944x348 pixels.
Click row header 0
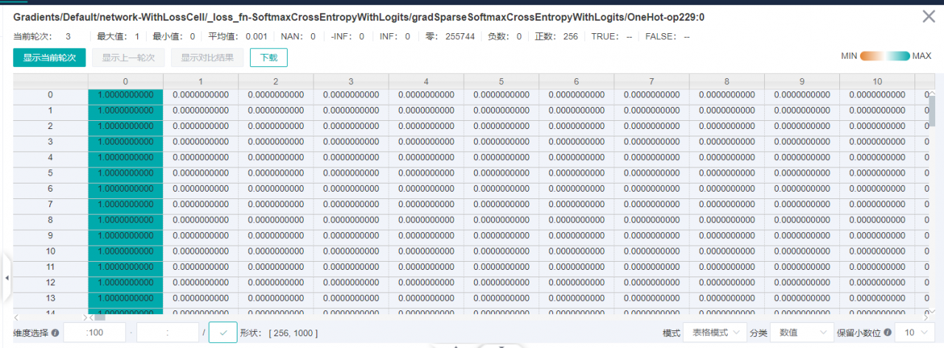tap(50, 95)
